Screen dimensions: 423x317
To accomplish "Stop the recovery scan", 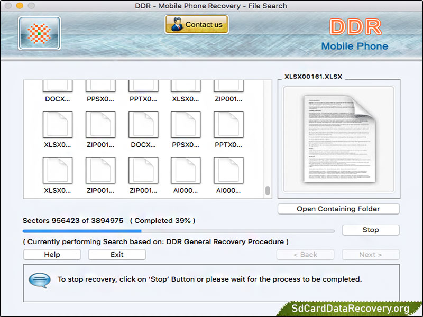I will [x=370, y=230].
